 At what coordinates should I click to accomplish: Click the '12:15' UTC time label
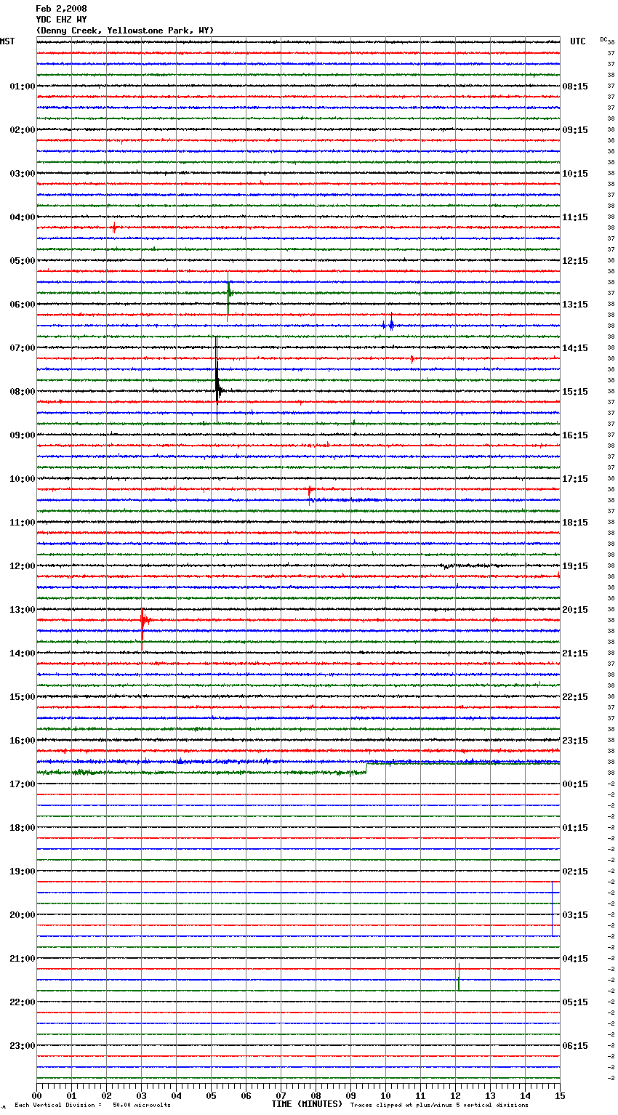(575, 261)
